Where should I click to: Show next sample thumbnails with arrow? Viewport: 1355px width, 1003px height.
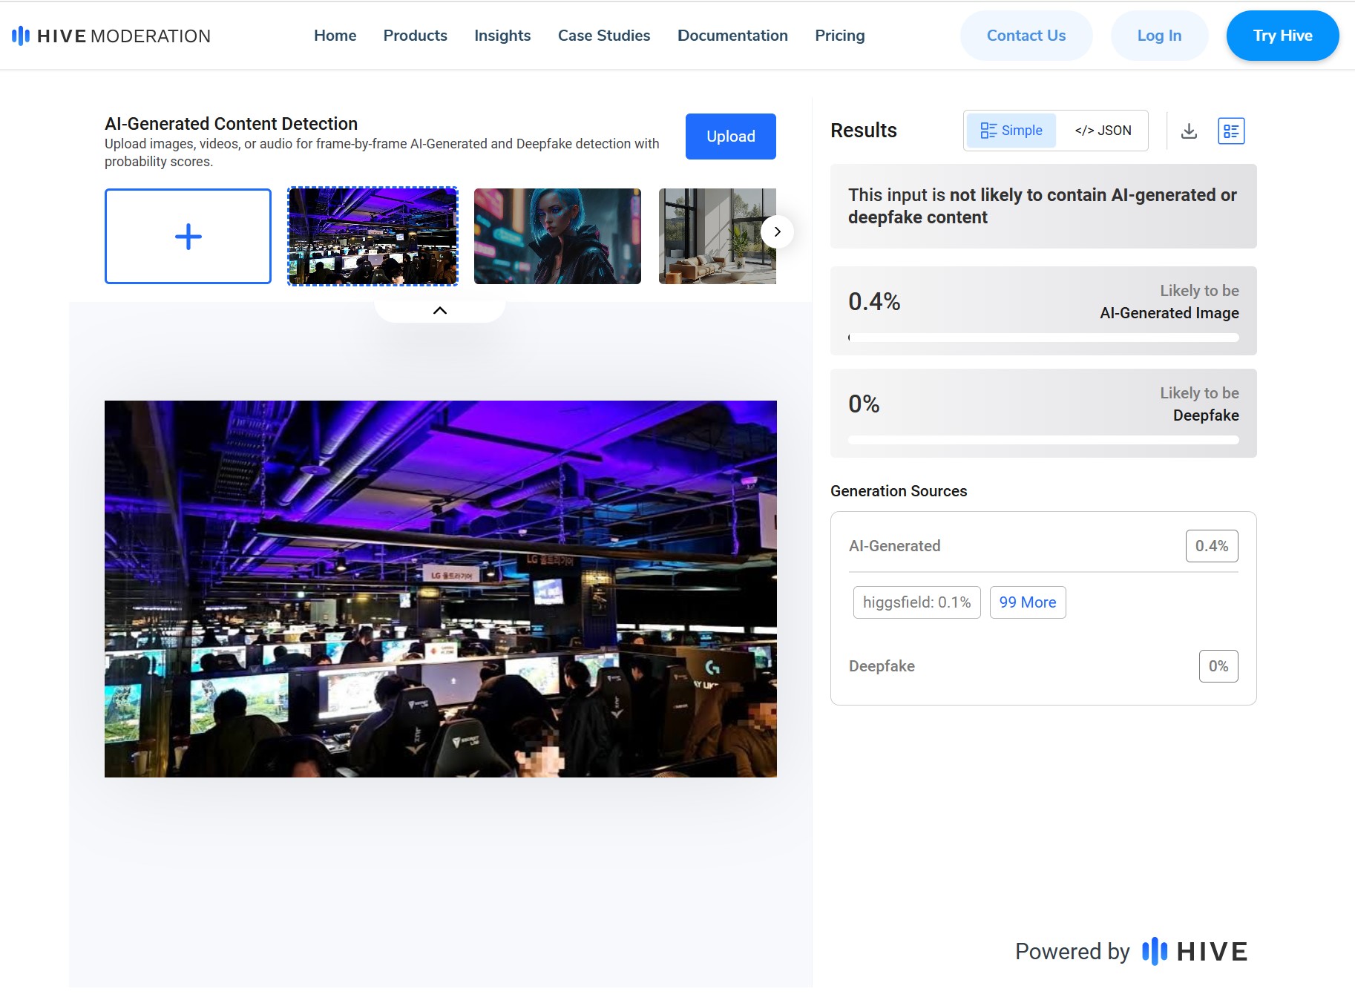777,231
